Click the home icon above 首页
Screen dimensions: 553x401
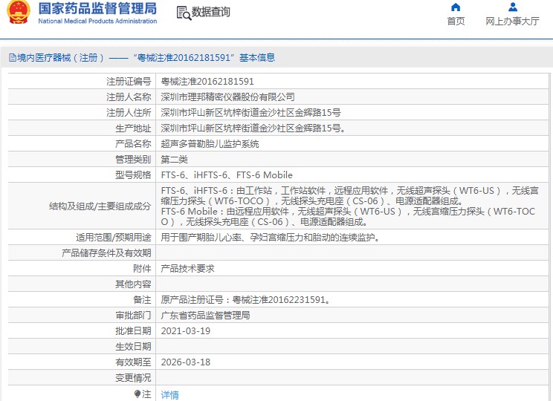pos(456,7)
